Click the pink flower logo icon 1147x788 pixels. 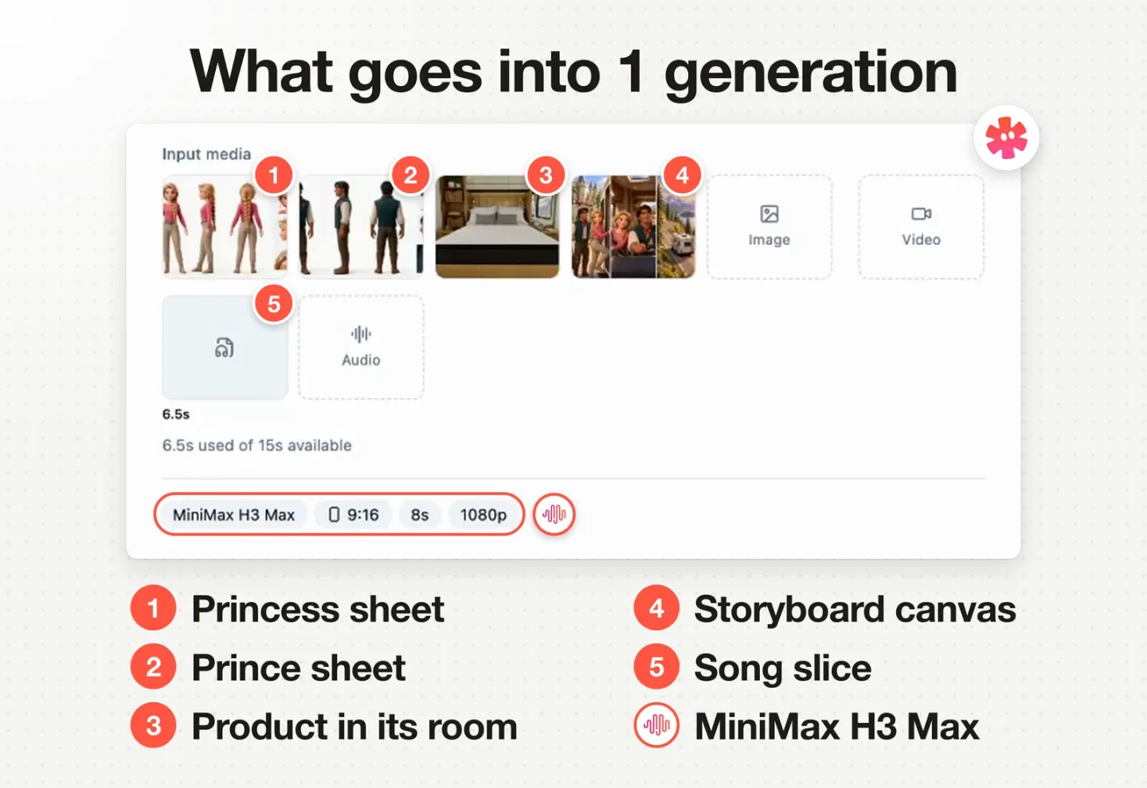tap(1006, 138)
